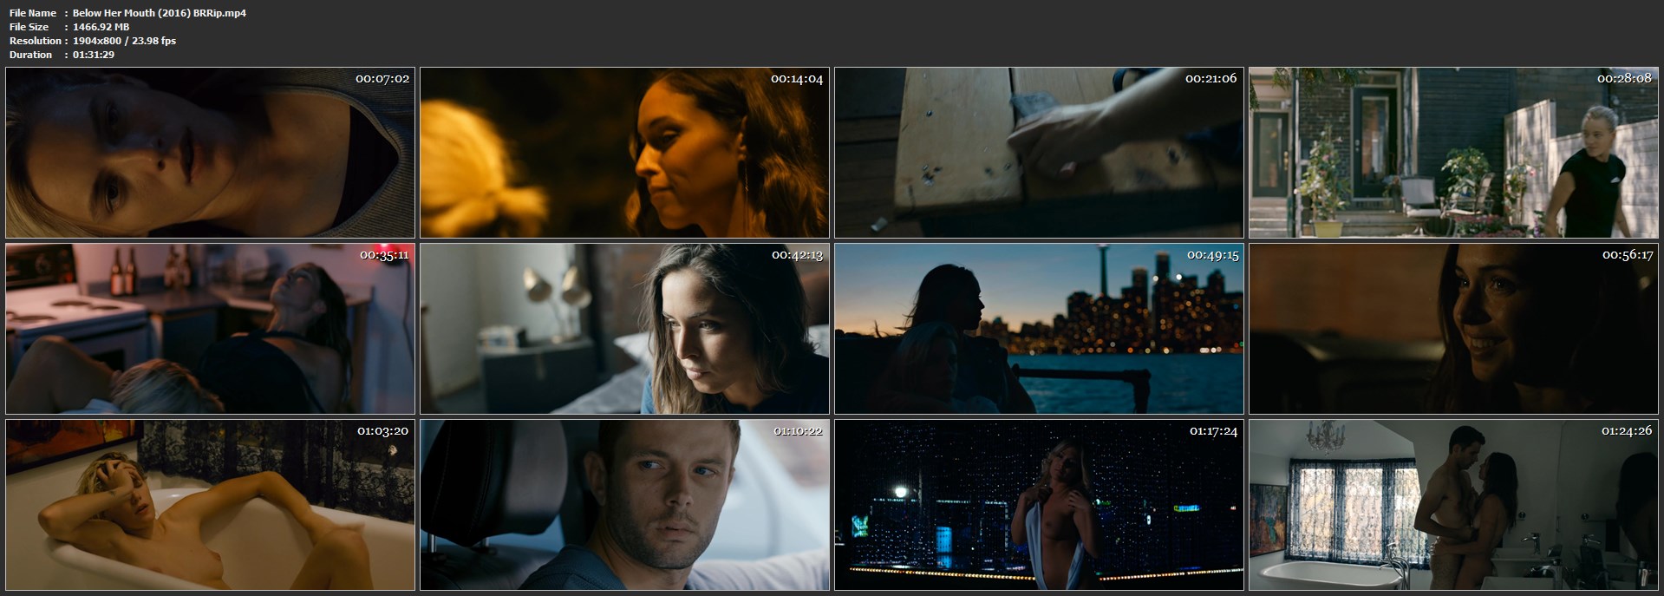This screenshot has height=596, width=1664.
Task: Click the '00:28:08' timestamp label
Action: pyautogui.click(x=1626, y=78)
